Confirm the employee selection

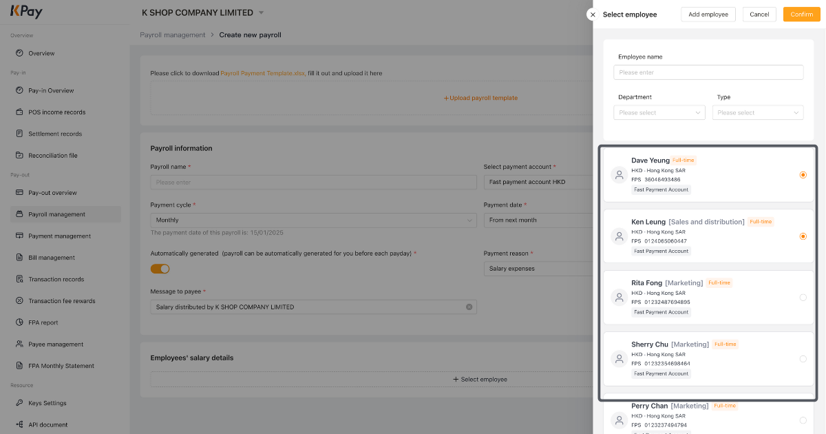[801, 14]
